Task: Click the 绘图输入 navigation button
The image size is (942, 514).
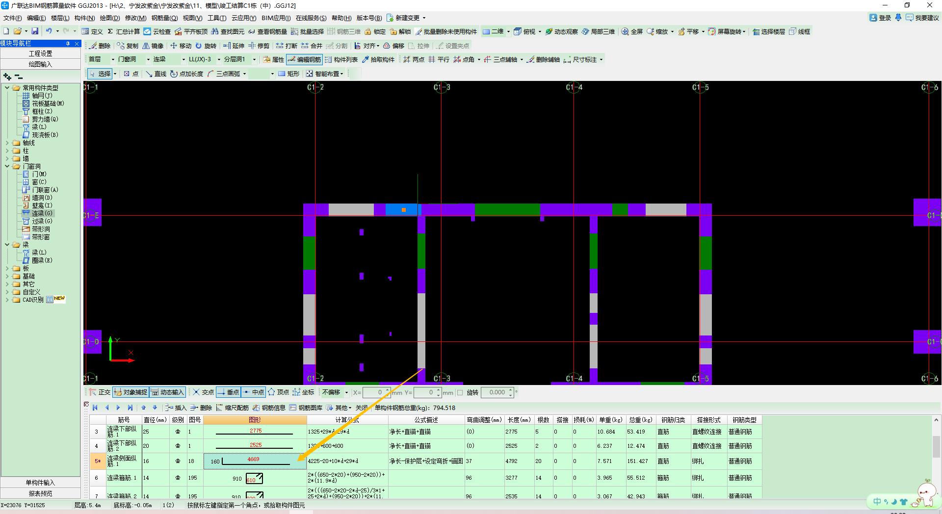Action: tap(40, 64)
